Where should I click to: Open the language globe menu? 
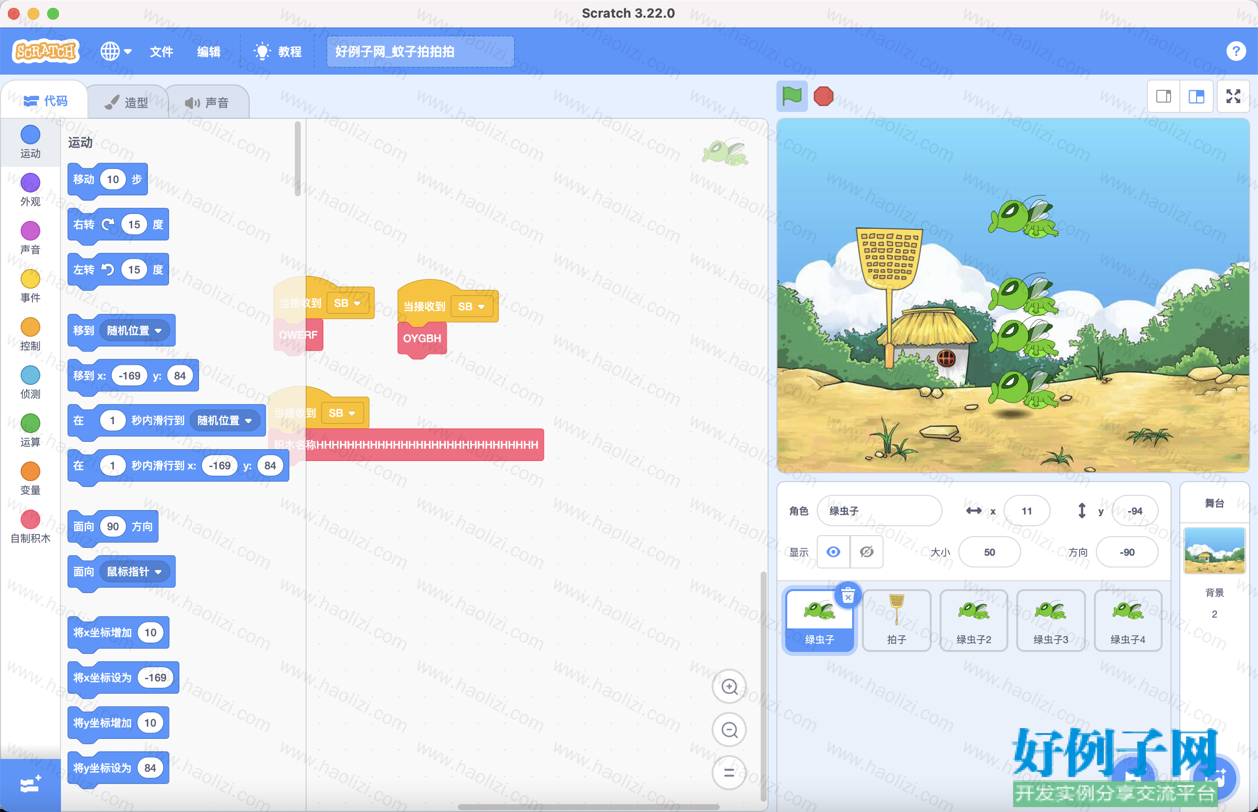[115, 51]
